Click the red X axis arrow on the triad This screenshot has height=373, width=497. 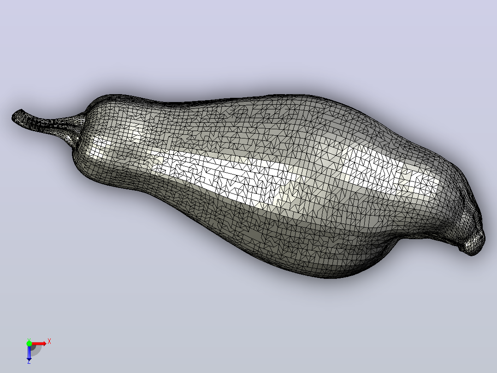tap(39, 343)
